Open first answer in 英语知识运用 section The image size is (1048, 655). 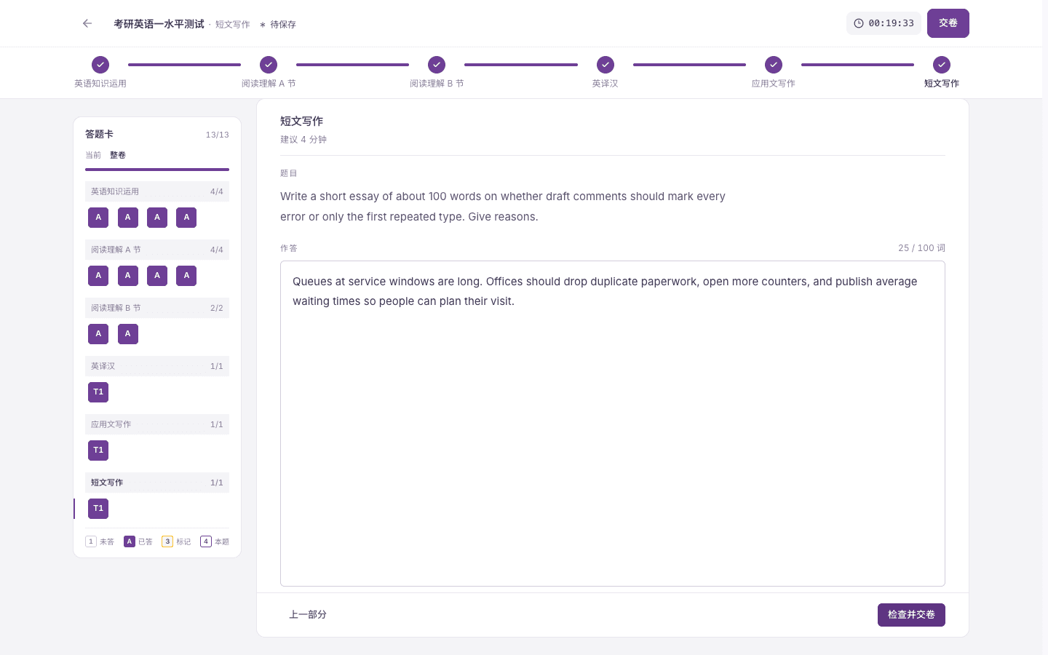point(98,218)
